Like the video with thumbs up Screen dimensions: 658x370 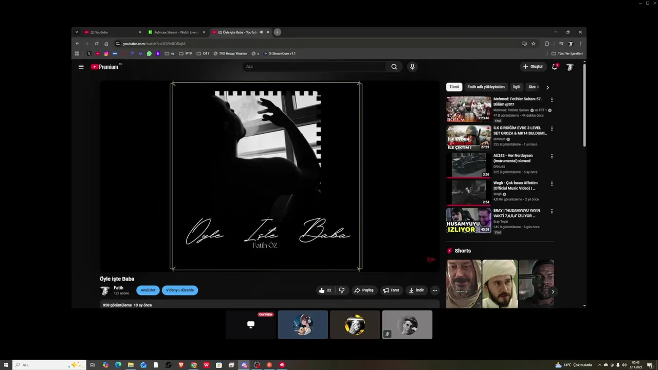325,290
